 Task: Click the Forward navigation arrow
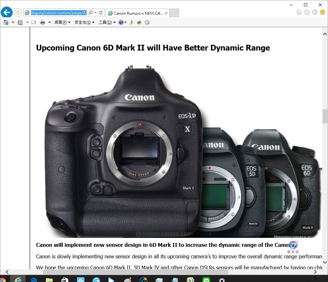[x=18, y=12]
